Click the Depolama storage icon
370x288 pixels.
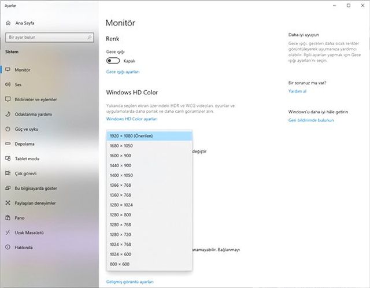pyautogui.click(x=8, y=143)
